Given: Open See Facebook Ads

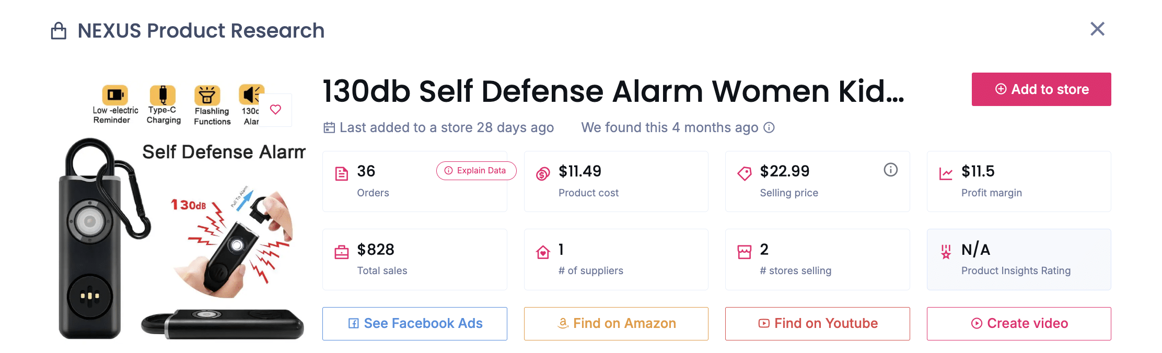Looking at the screenshot, I should click(x=414, y=324).
